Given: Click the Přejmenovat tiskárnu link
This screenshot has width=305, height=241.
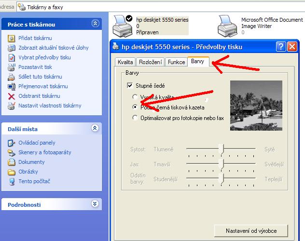Looking at the screenshot, I should (43, 86).
